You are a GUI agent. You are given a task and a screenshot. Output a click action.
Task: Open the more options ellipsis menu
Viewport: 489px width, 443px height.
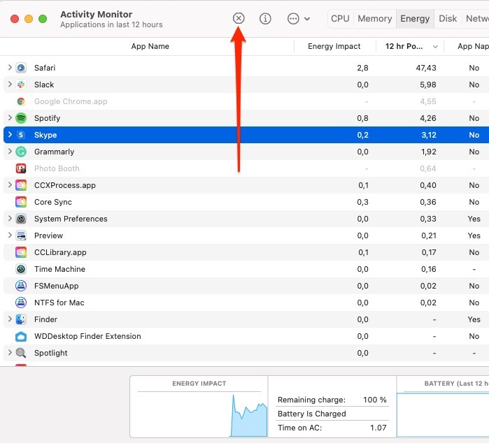(x=299, y=18)
